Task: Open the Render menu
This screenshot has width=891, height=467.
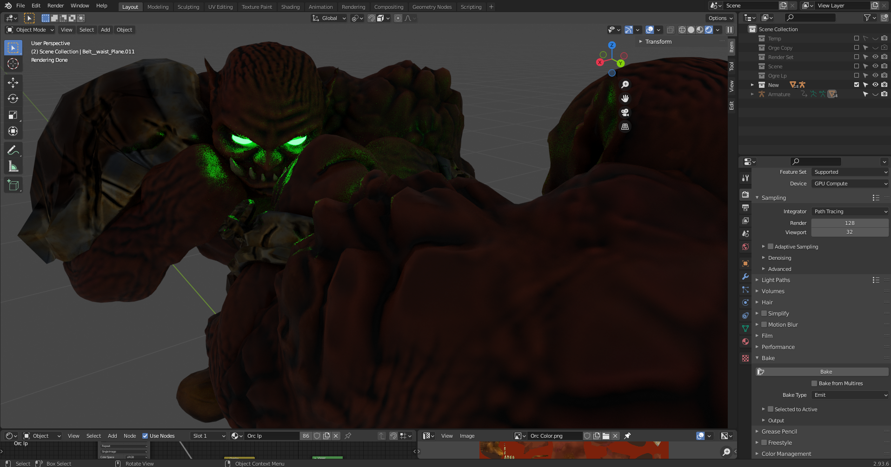Action: pos(55,6)
